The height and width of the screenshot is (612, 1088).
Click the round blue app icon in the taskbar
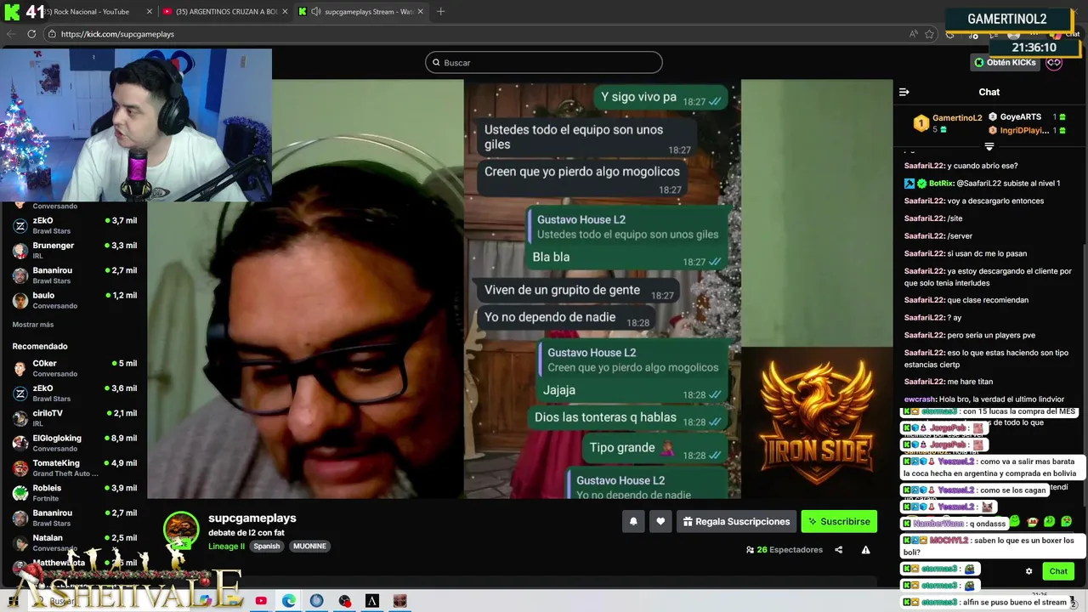(316, 601)
